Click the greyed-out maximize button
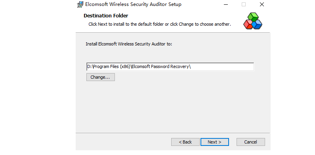Viewport: 315px width, 155px height. coord(244,4)
